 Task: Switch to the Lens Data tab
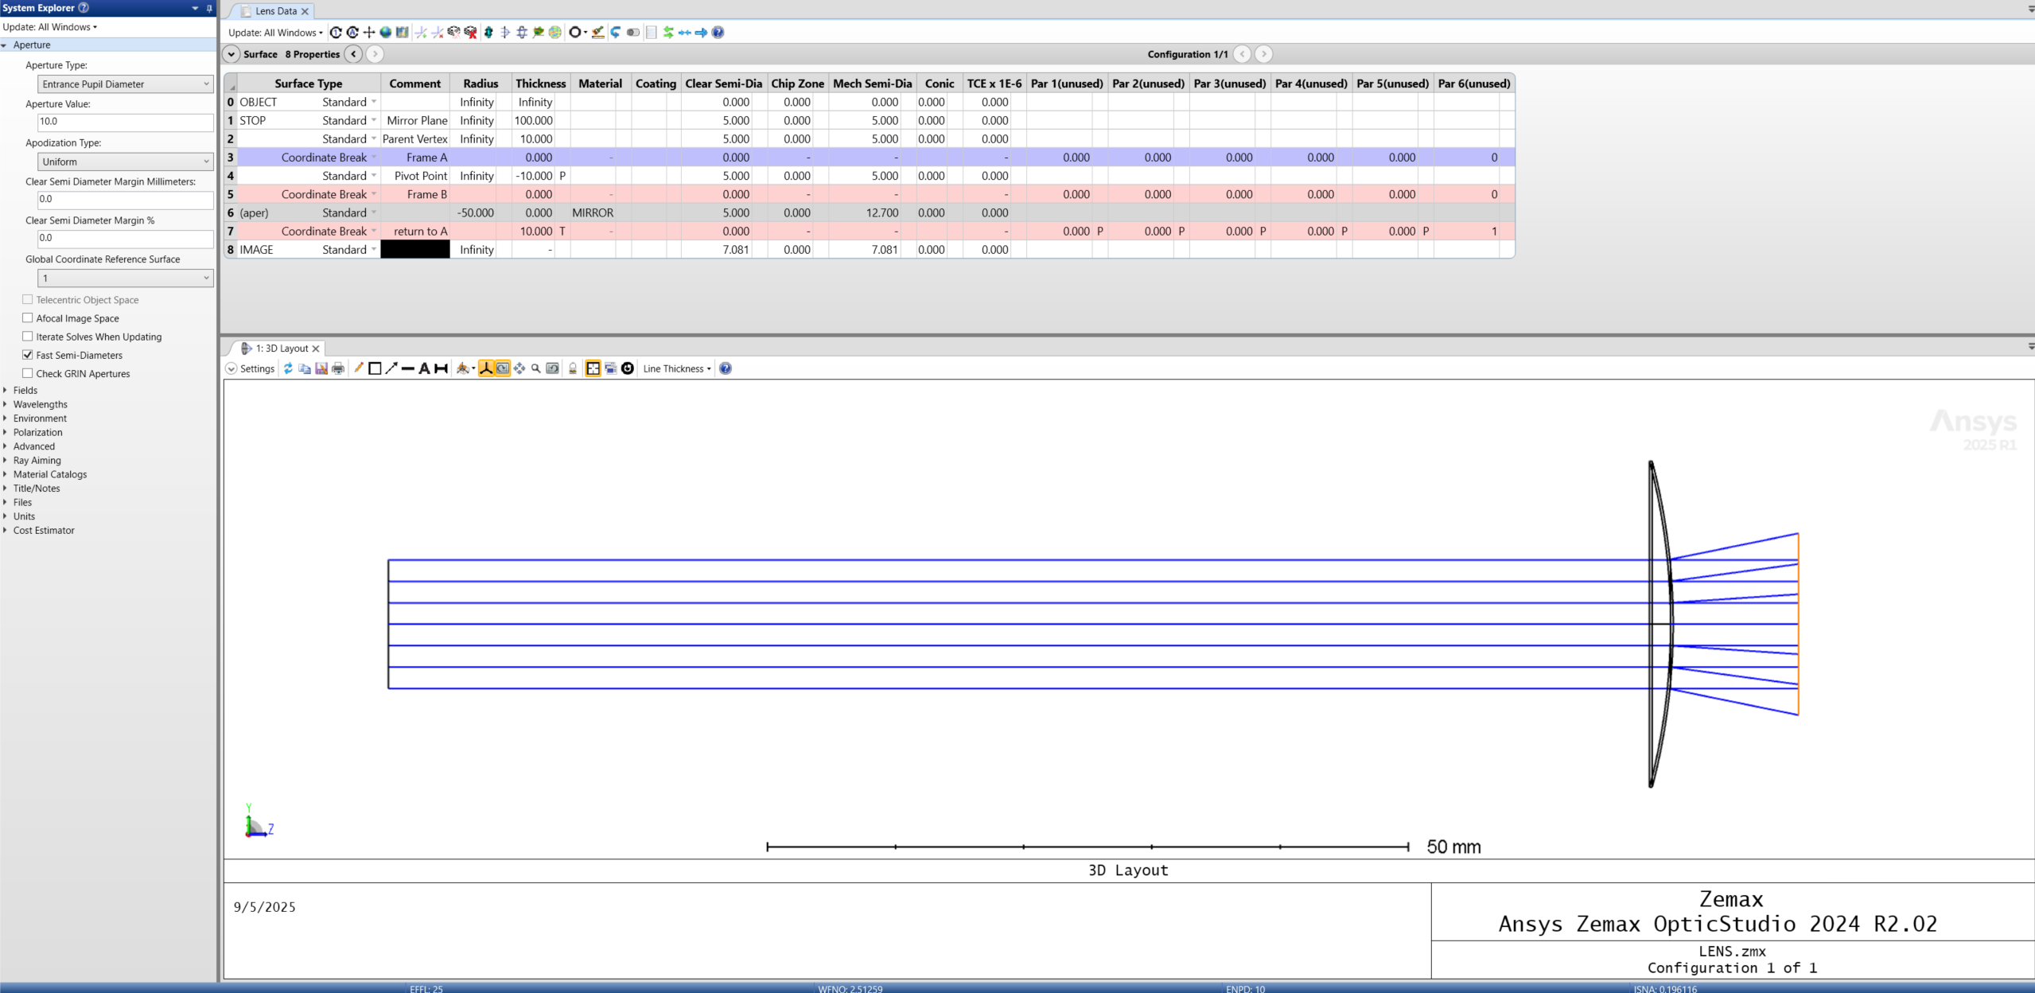[x=274, y=11]
